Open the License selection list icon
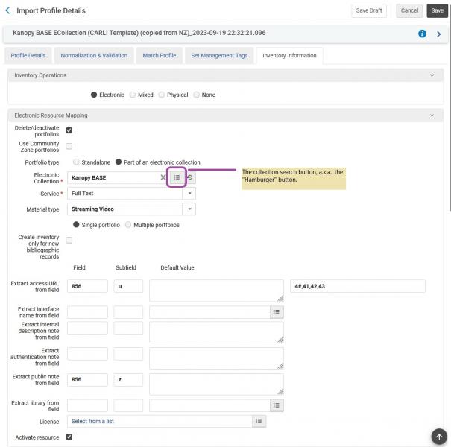Screen dimensions: 451x447 (259, 421)
